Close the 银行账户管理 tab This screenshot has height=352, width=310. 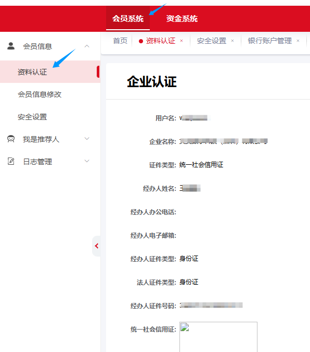[298, 41]
